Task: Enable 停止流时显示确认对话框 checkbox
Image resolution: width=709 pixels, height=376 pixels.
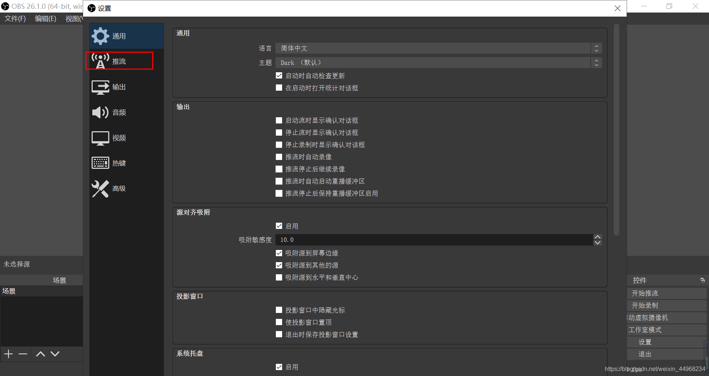Action: coord(279,132)
